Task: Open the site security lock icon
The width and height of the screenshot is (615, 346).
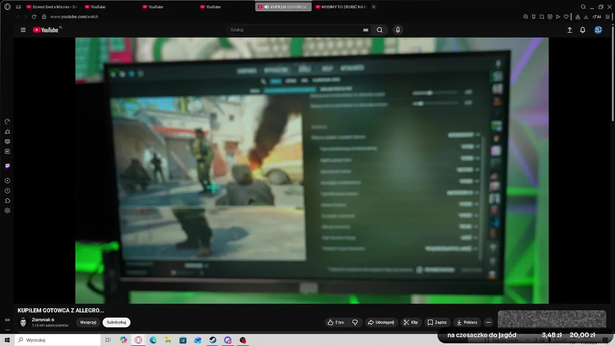Action: click(44, 16)
